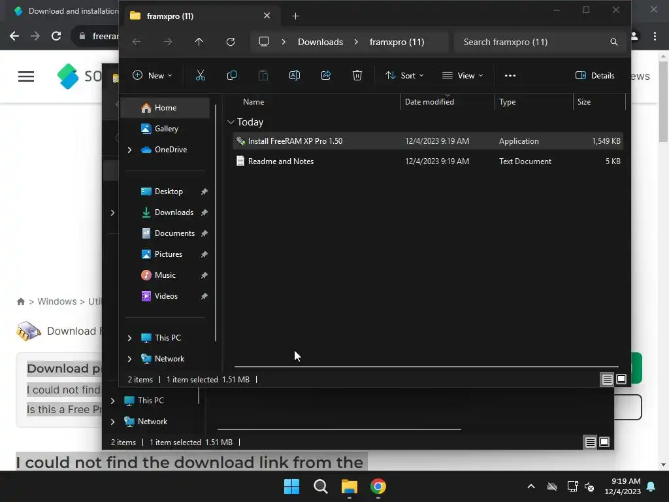Click the Share icon in toolbar
Image resolution: width=669 pixels, height=502 pixels.
[326, 76]
